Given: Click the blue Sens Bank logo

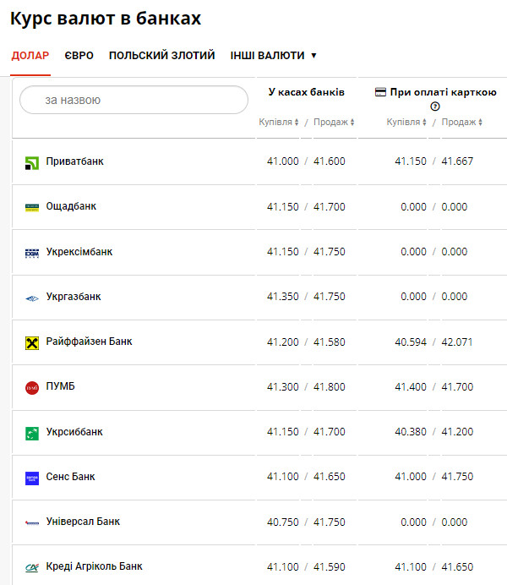Looking at the screenshot, I should coord(32,478).
